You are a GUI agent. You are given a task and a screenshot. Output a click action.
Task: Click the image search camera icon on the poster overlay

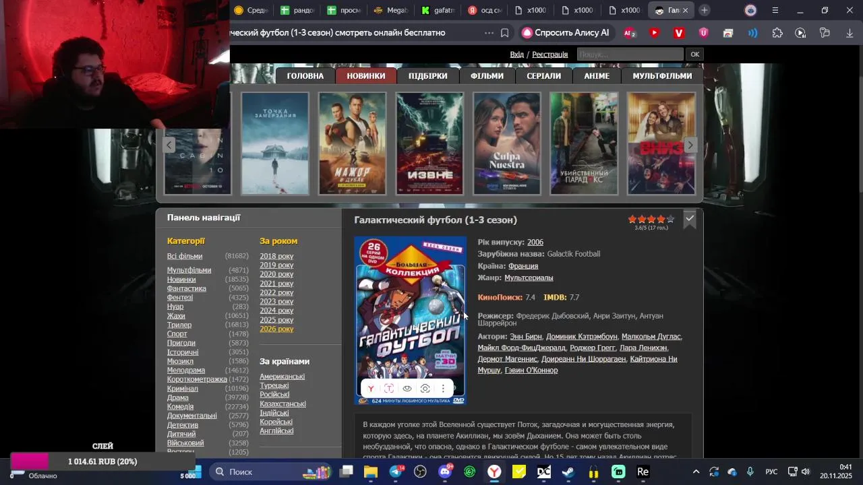[425, 389]
